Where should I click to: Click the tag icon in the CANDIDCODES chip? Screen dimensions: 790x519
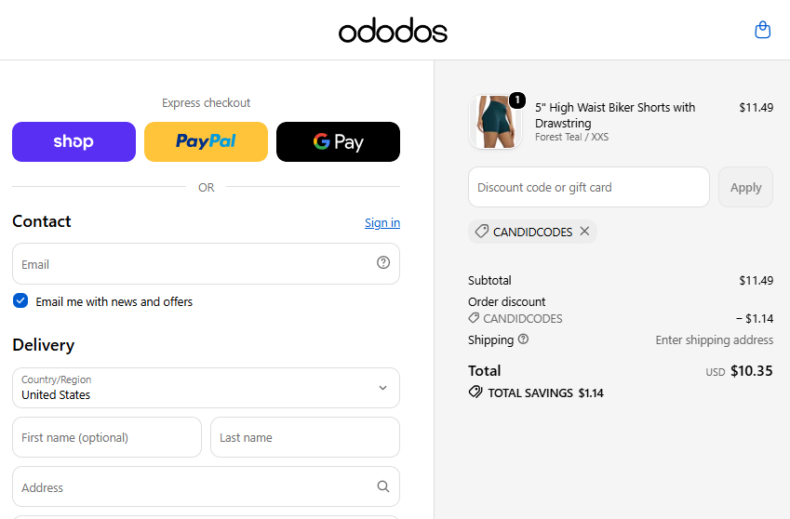pos(482,231)
